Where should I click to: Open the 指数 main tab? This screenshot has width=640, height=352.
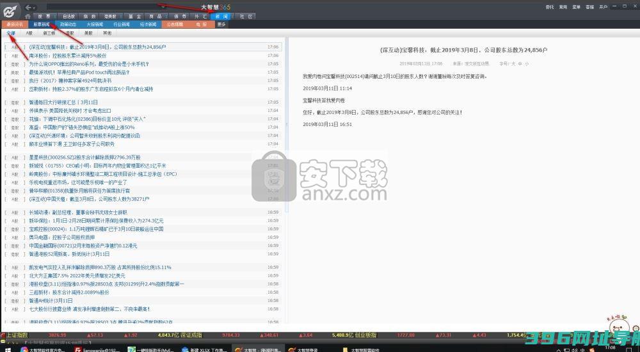[90, 17]
